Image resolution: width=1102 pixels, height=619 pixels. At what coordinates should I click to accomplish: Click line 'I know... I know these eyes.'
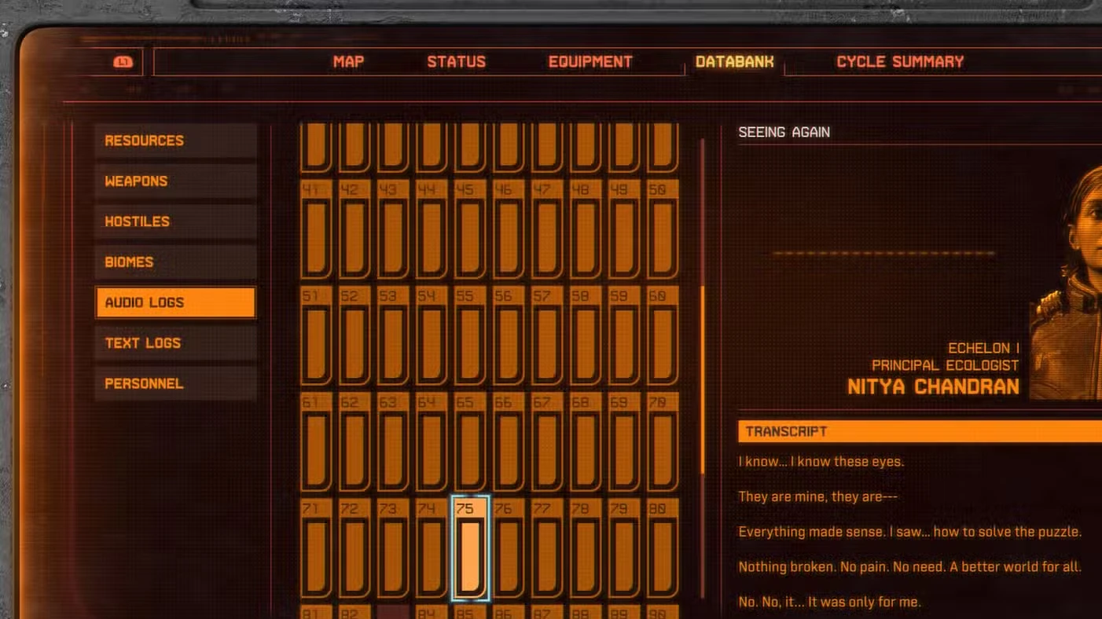pos(821,461)
